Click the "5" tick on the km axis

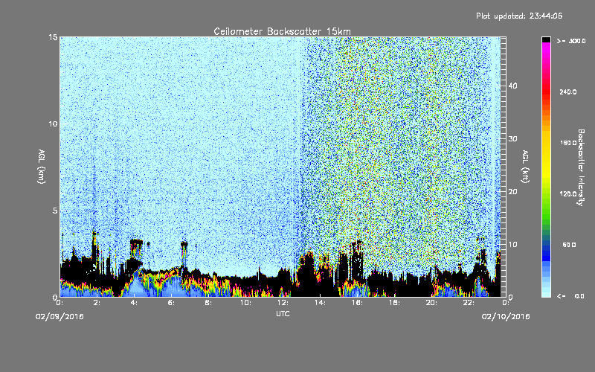pyautogui.click(x=55, y=211)
